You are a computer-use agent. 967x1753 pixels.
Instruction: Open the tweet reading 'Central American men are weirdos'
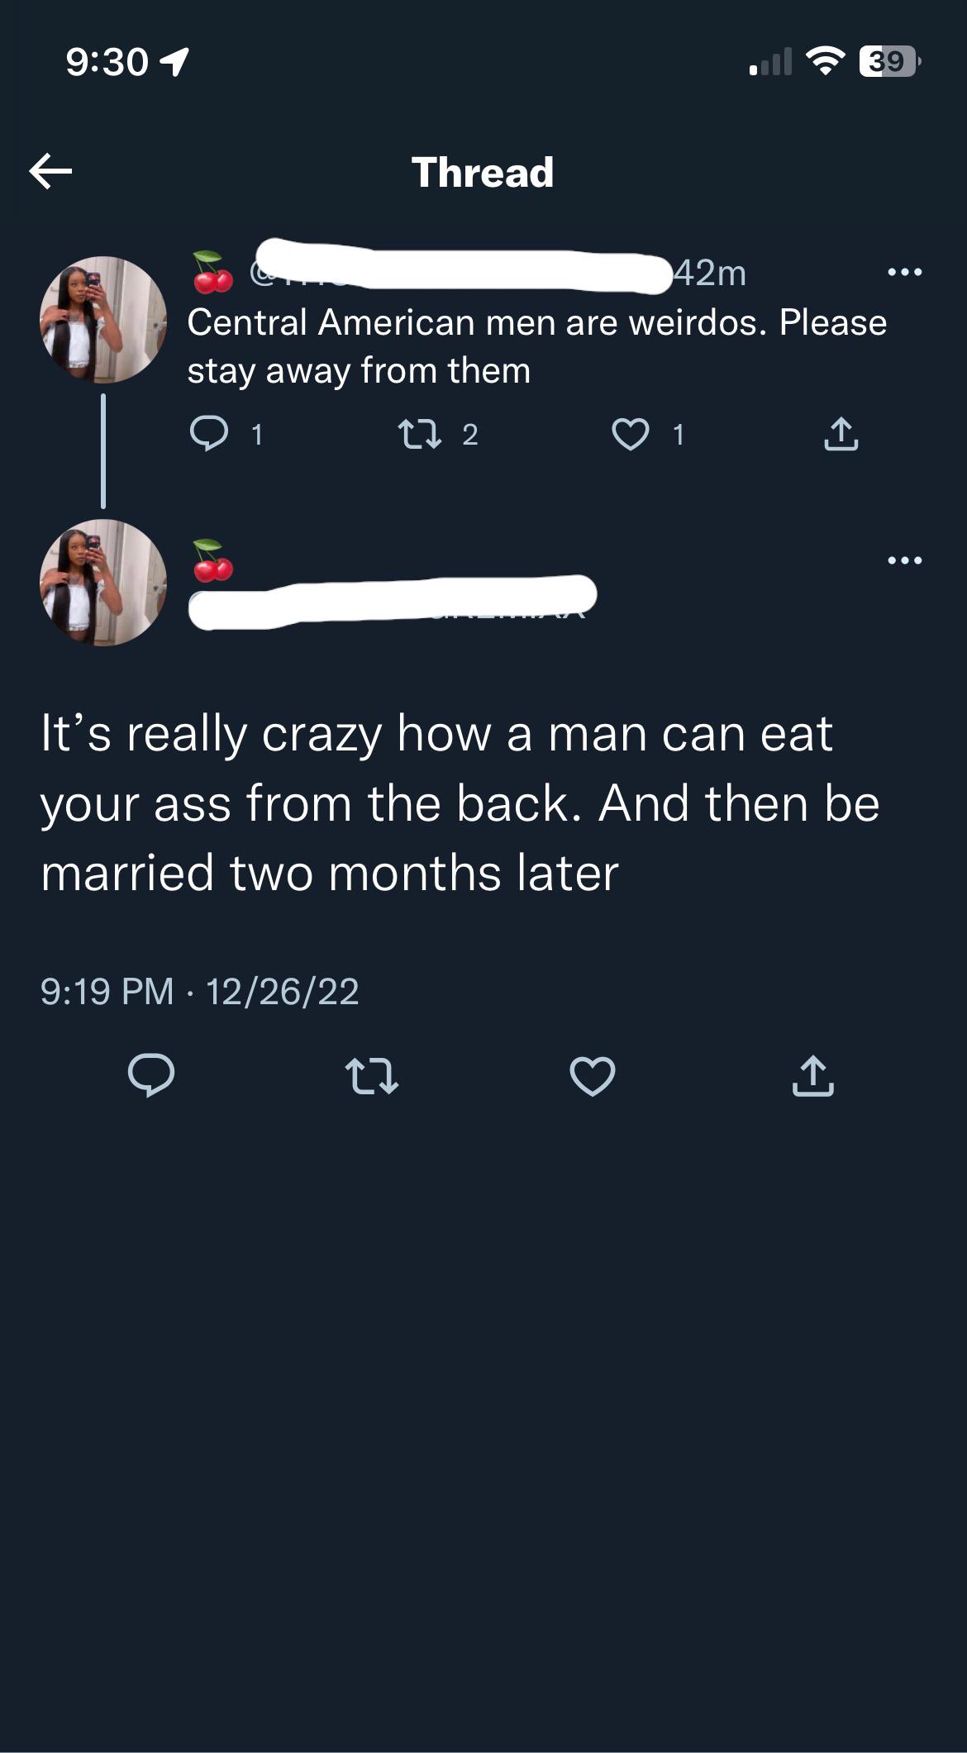coord(536,346)
